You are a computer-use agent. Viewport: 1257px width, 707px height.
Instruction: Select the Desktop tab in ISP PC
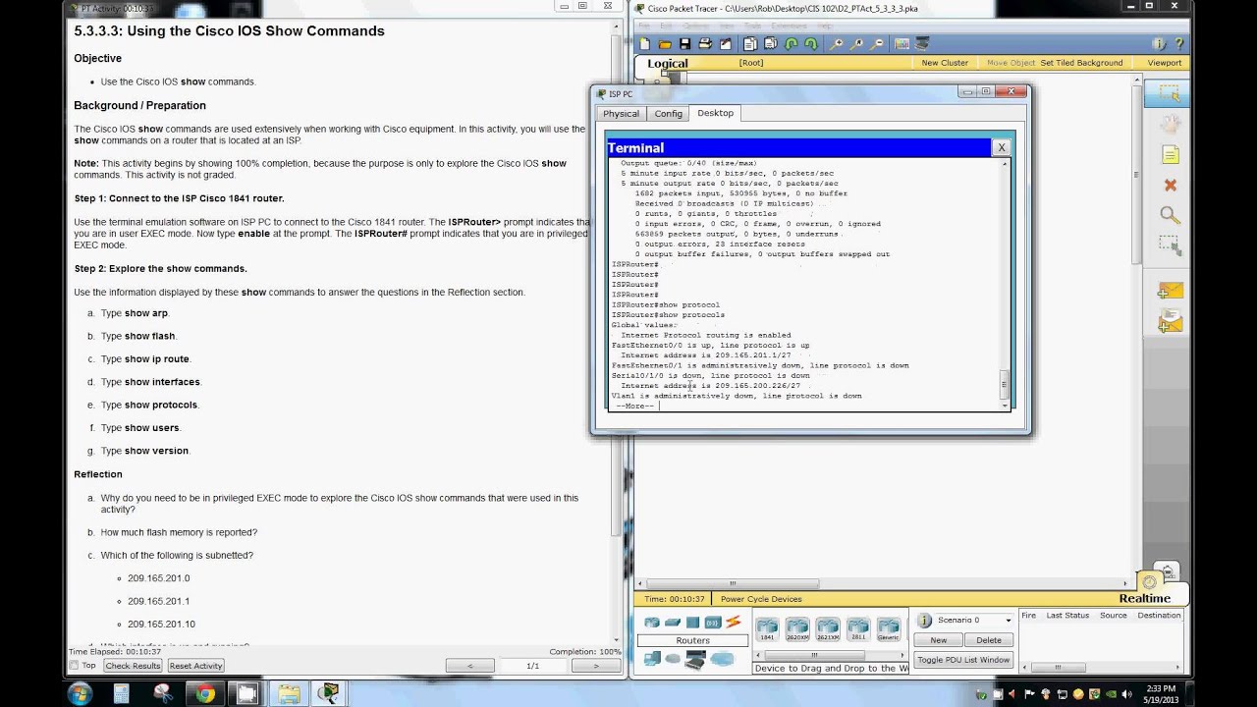715,113
